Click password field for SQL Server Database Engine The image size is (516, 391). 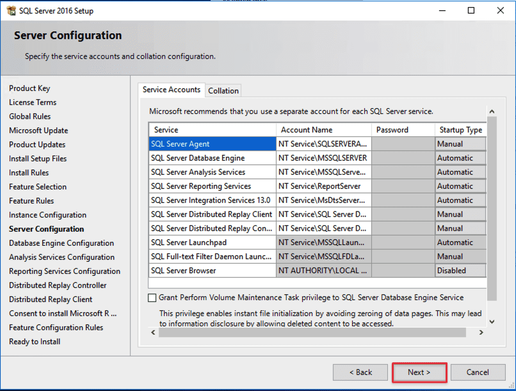pos(403,158)
